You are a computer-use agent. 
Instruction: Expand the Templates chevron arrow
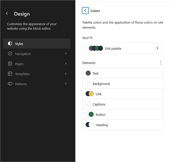pyautogui.click(x=66, y=74)
